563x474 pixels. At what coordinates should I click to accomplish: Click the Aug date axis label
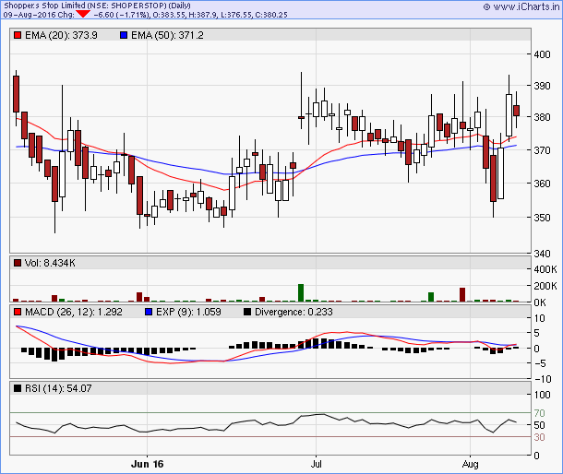[x=471, y=464]
